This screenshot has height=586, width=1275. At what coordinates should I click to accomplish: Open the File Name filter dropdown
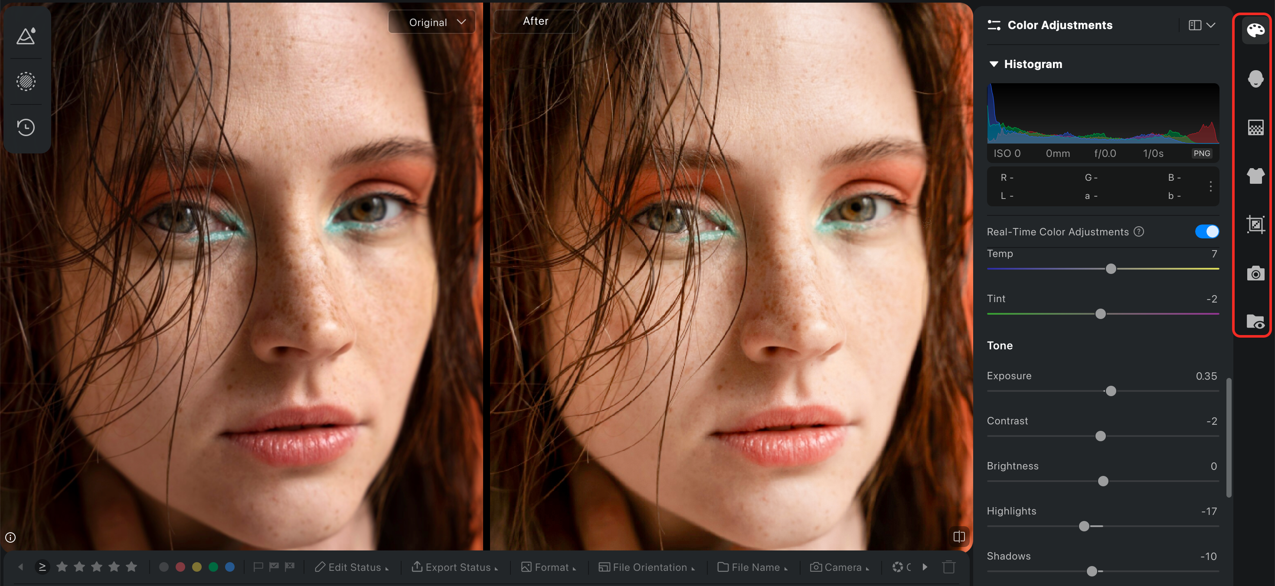pos(752,567)
